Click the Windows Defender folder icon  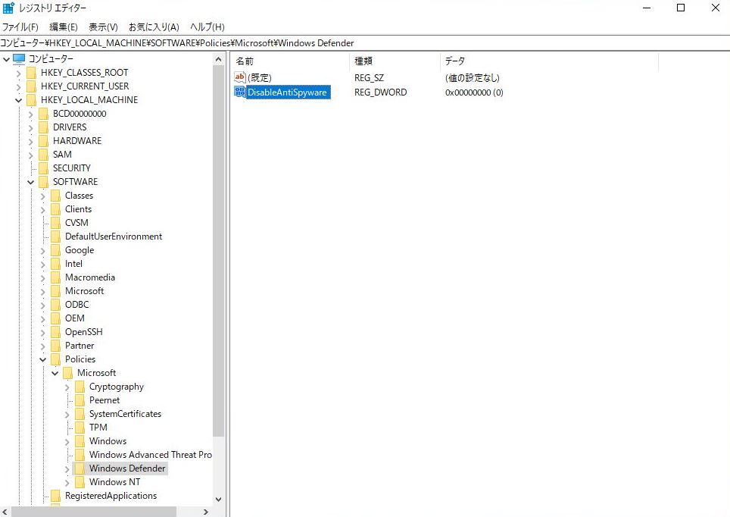(80, 468)
